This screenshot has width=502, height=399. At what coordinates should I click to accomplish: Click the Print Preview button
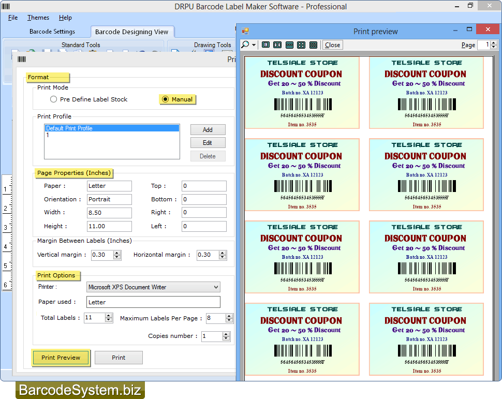pyautogui.click(x=61, y=358)
